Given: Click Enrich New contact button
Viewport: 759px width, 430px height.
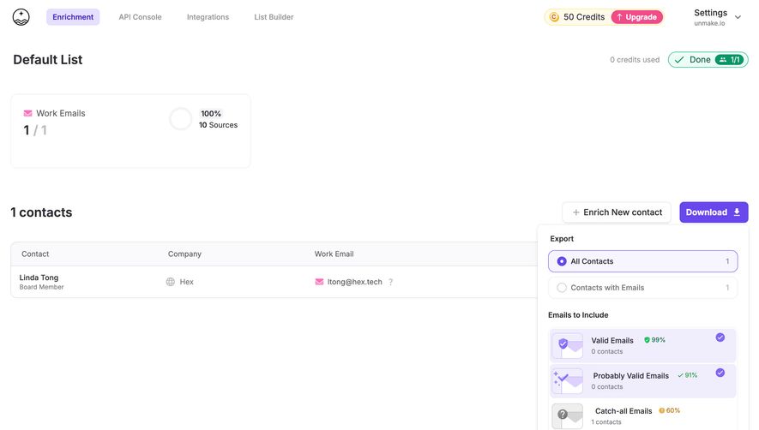Looking at the screenshot, I should pos(617,212).
